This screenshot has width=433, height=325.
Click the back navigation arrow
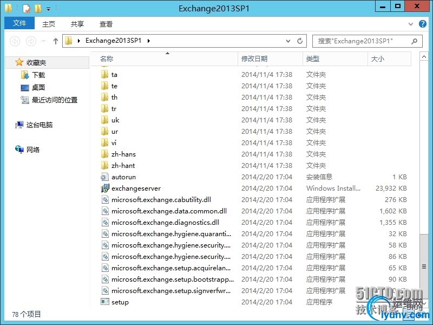15,41
